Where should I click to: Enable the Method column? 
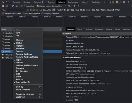point(28,40)
